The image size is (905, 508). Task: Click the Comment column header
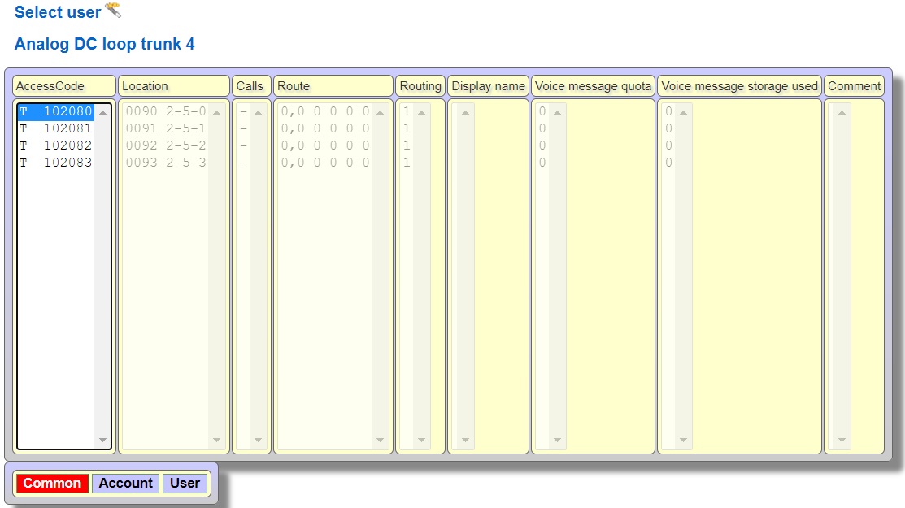(854, 86)
